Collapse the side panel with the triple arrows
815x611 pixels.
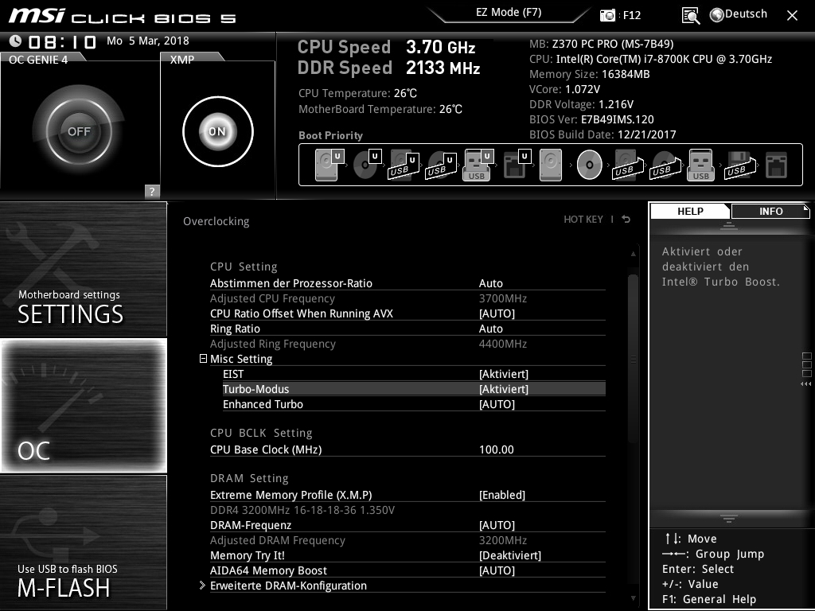point(805,384)
